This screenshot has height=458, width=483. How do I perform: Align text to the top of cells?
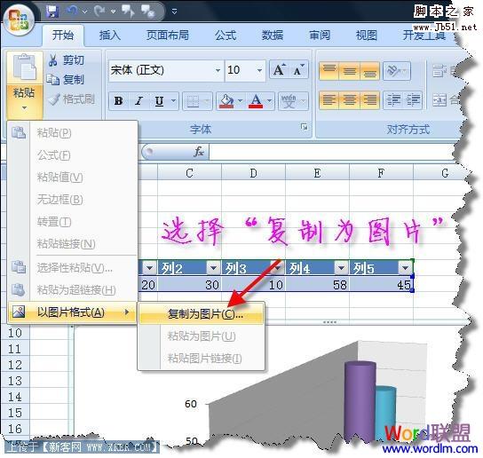coord(329,71)
